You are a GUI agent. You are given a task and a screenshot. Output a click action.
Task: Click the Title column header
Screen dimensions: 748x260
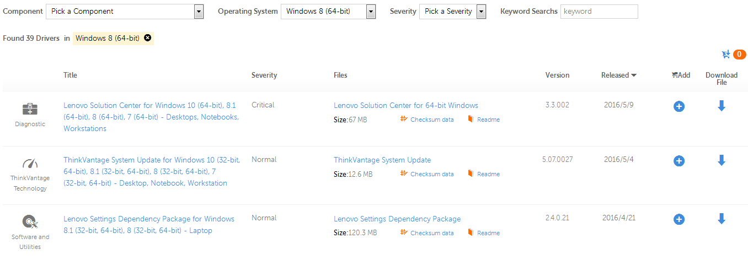click(70, 75)
